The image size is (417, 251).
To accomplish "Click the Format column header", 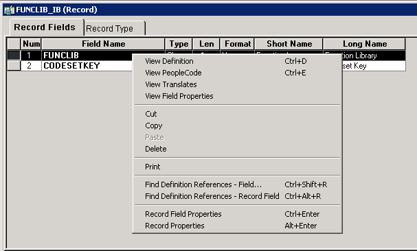I will [237, 44].
